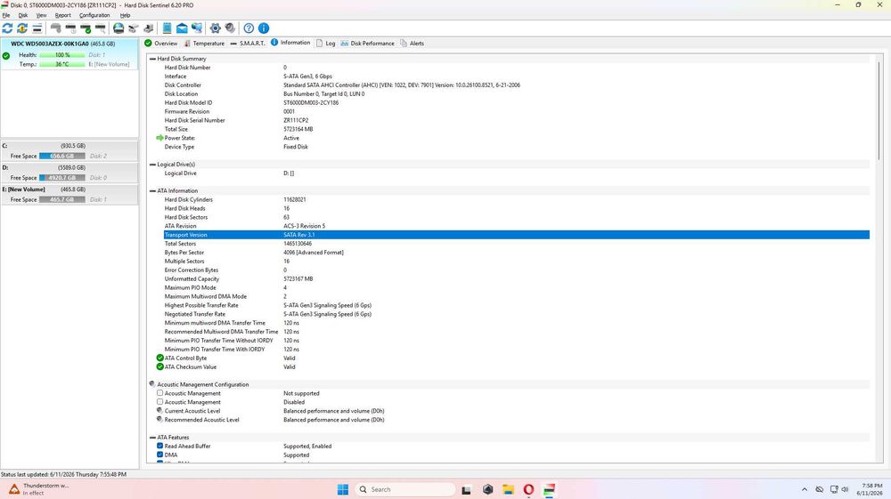Open the Configuration menu
The width and height of the screenshot is (891, 499).
(x=94, y=15)
